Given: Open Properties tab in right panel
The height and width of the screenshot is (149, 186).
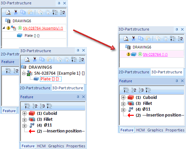Looking at the screenshot, I should 175,130.
